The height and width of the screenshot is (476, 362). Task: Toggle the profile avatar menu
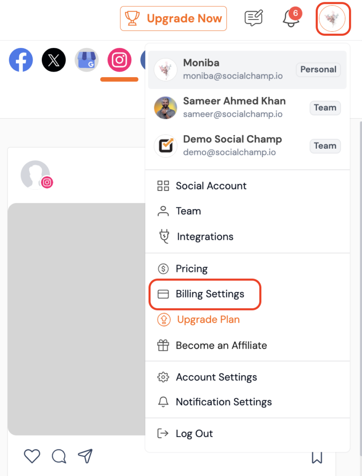click(x=333, y=19)
